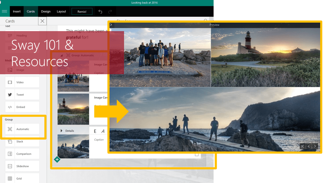Open the hamburger menu
The image size is (326, 183).
tap(4, 11)
